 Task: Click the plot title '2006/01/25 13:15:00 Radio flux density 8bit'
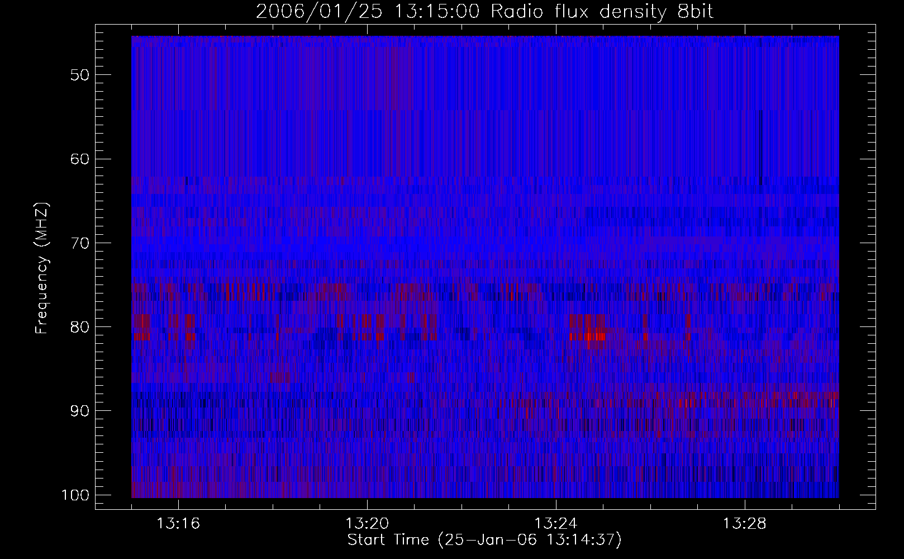[484, 12]
